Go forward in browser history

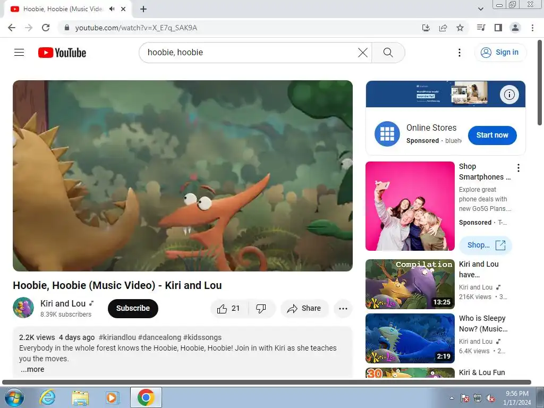[x=29, y=28]
